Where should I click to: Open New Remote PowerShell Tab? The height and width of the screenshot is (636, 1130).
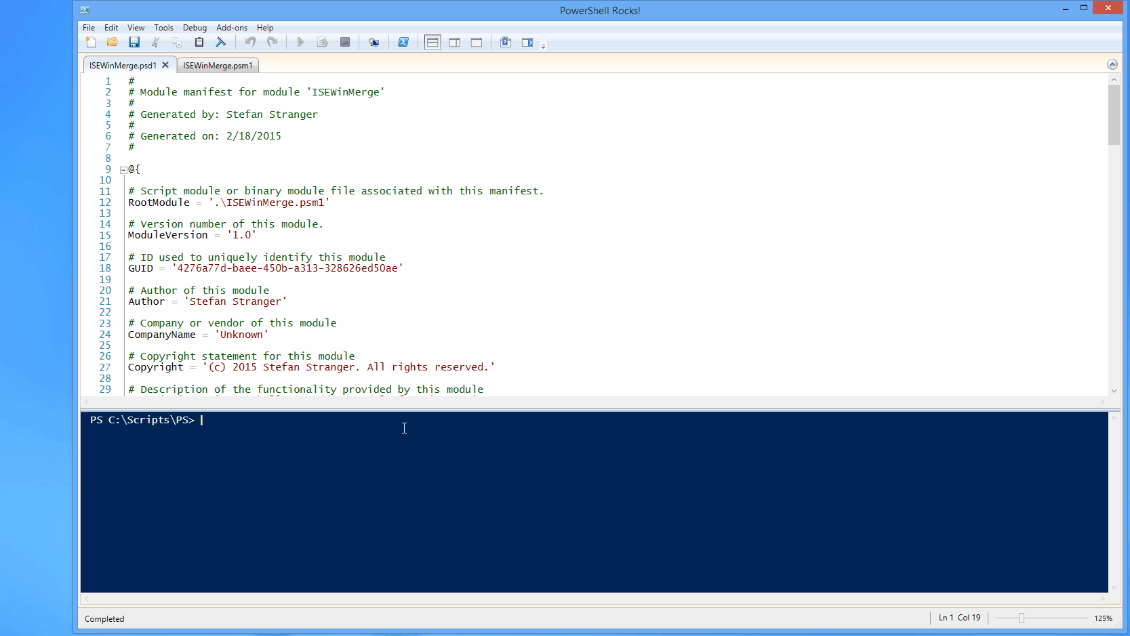374,42
